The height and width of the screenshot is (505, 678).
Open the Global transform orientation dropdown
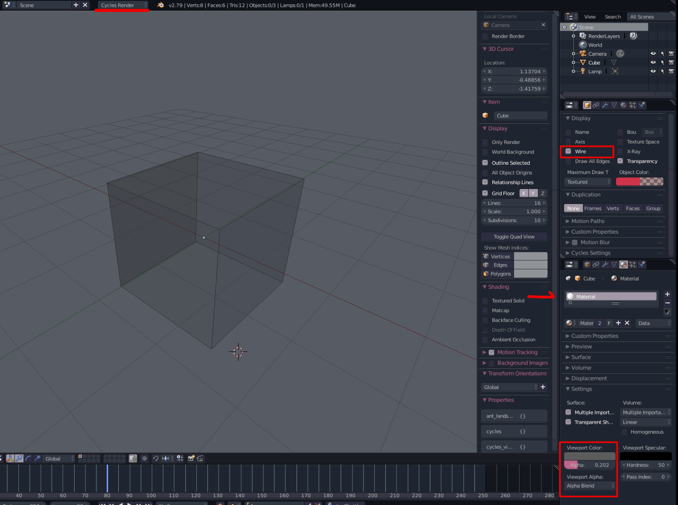509,387
